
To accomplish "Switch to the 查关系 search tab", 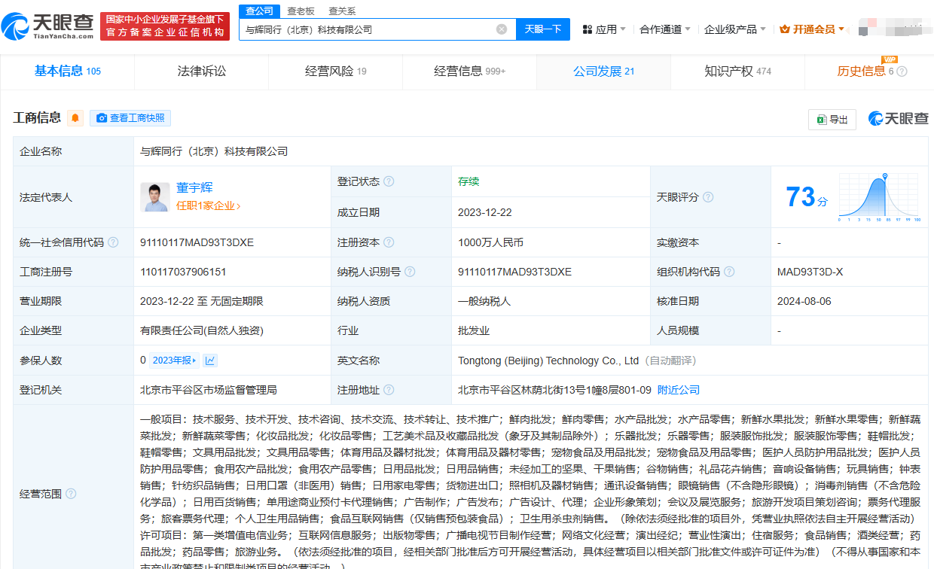I will pos(342,11).
